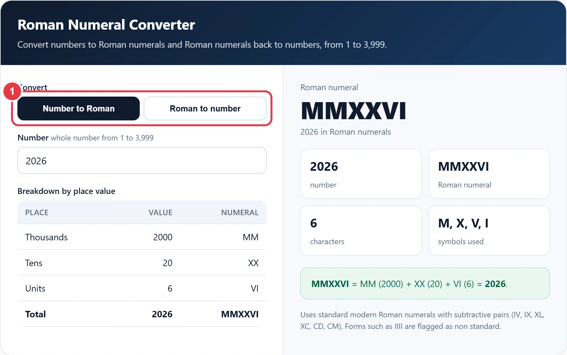Click the MM numeral cell

(x=251, y=237)
